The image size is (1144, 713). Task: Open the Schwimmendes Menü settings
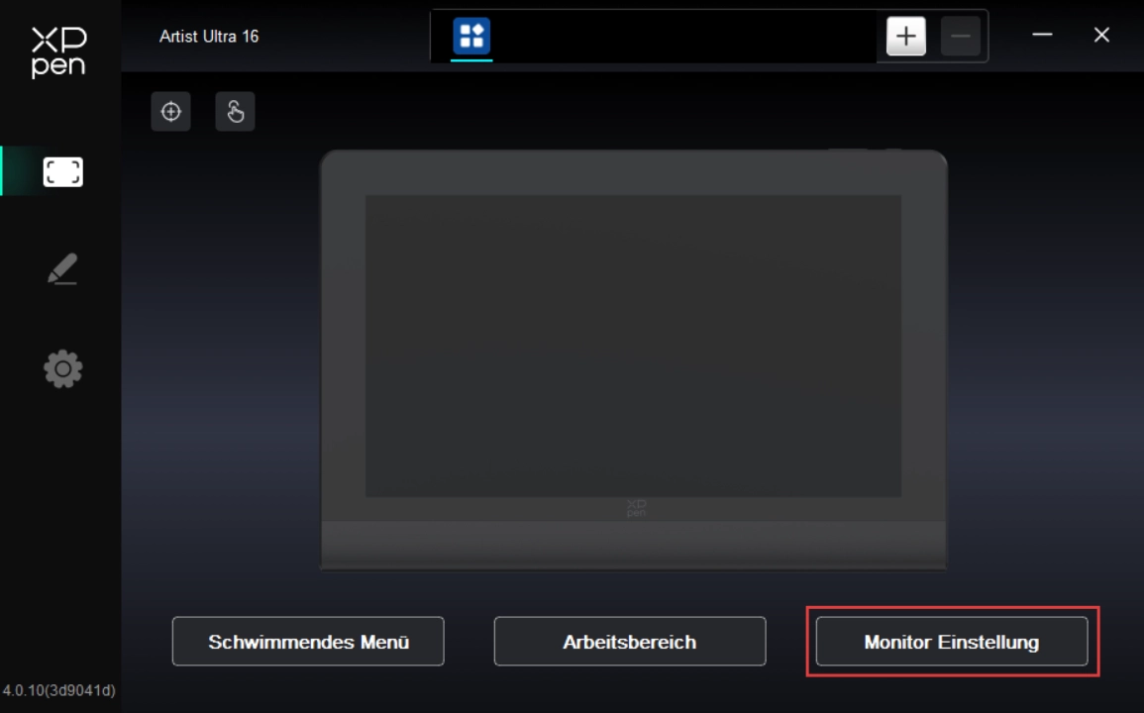click(308, 642)
